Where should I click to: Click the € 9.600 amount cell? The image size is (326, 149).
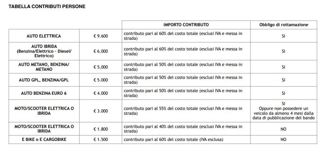point(101,36)
